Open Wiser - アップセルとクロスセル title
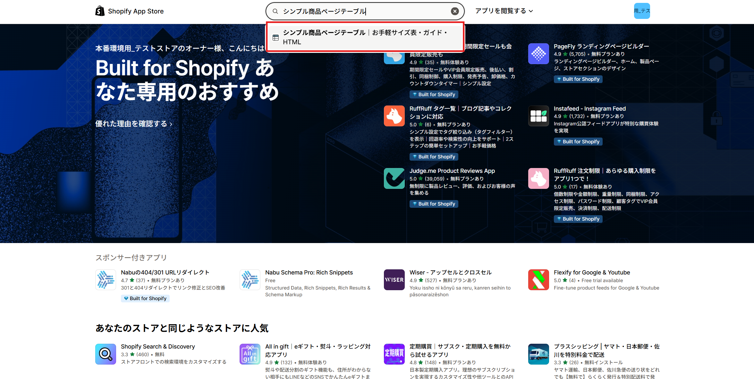This screenshot has height=379, width=754. [450, 273]
